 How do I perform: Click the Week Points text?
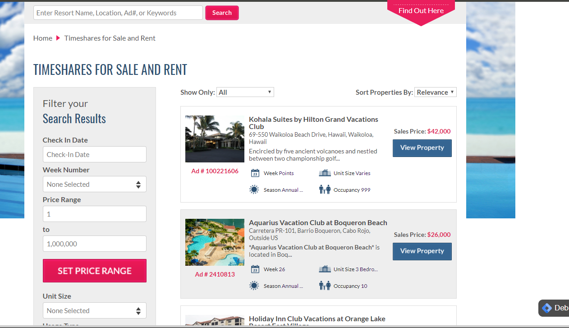[x=279, y=173]
